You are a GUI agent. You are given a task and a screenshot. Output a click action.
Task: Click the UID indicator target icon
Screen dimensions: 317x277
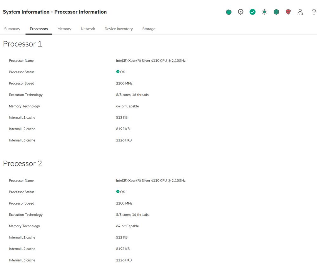coord(241,12)
